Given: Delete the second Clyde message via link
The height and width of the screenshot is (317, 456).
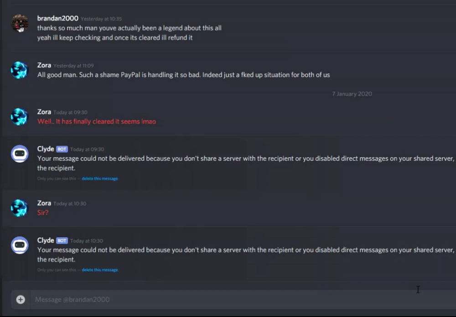Looking at the screenshot, I should click(x=100, y=270).
